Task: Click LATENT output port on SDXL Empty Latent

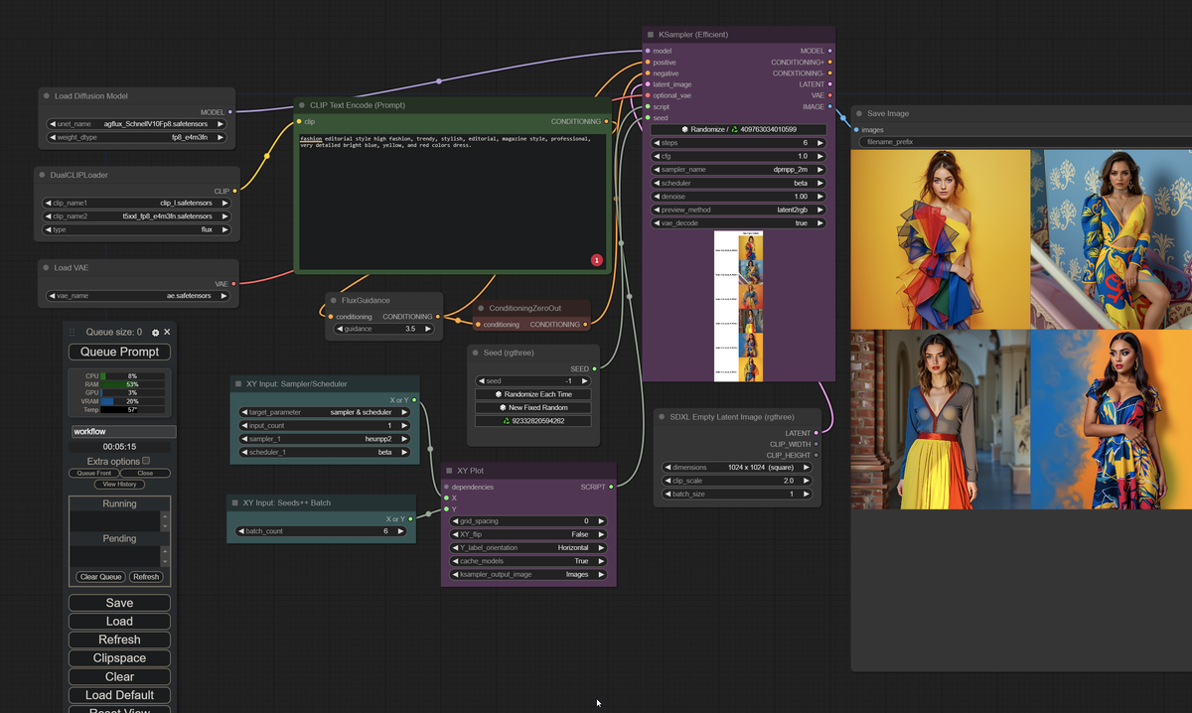Action: (x=817, y=433)
